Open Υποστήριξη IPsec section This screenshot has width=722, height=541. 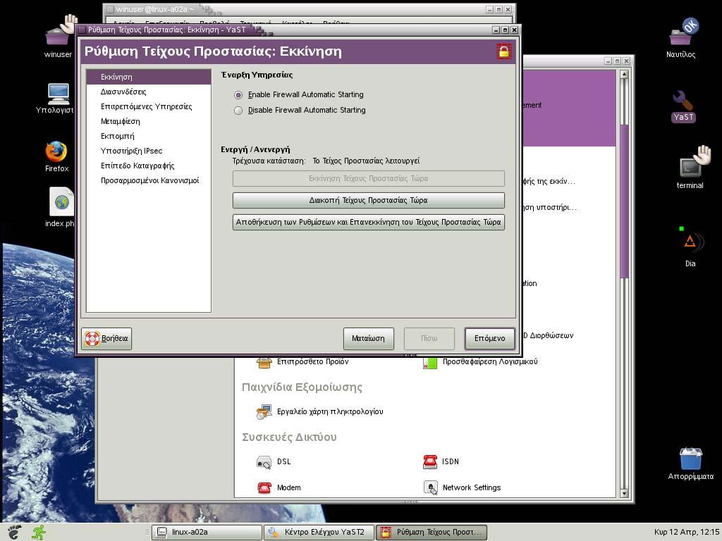coord(148,151)
